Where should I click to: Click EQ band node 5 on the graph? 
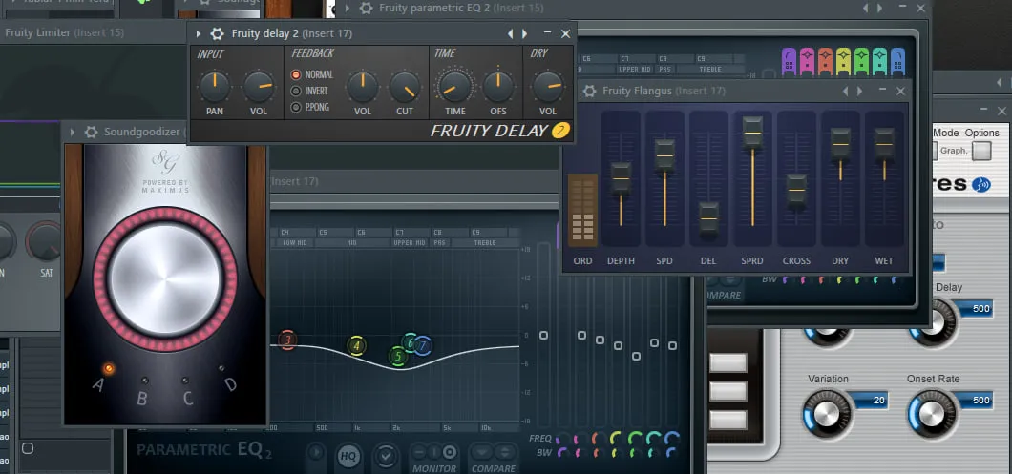398,356
